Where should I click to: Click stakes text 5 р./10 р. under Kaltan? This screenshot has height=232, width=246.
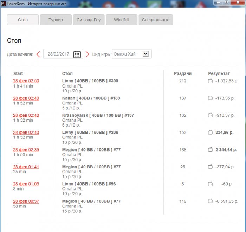click(x=71, y=108)
